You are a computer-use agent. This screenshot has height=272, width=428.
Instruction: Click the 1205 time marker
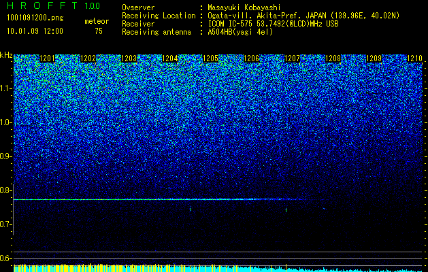coord(211,58)
